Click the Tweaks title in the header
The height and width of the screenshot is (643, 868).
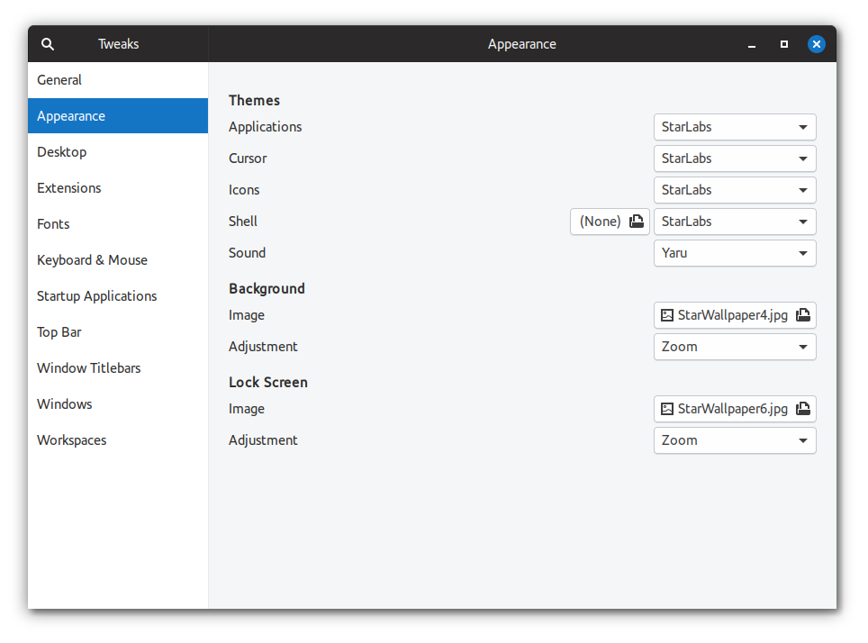coord(119,44)
